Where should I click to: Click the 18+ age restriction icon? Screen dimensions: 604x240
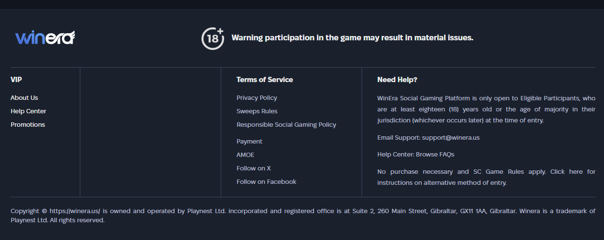[213, 38]
